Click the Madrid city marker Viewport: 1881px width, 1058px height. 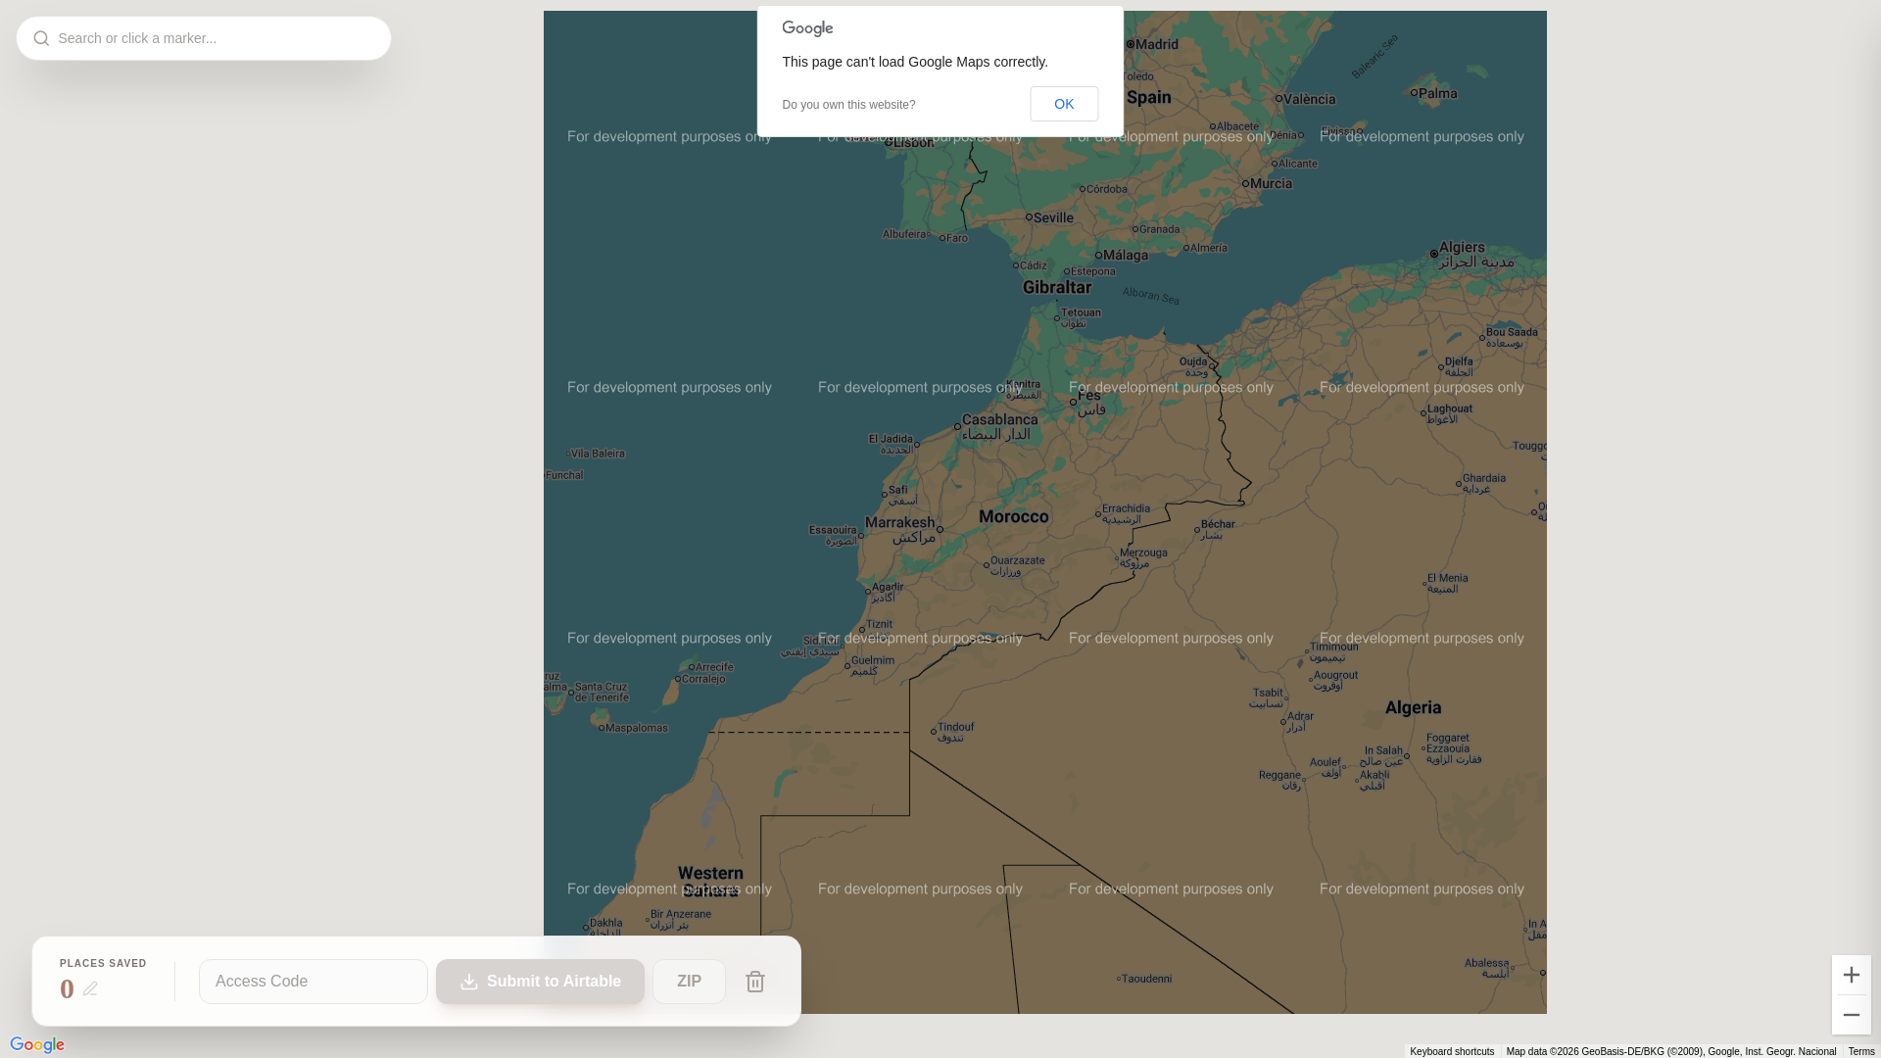coord(1131,44)
